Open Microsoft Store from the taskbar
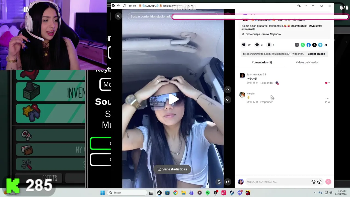The width and height of the screenshot is (350, 197). pos(167,193)
